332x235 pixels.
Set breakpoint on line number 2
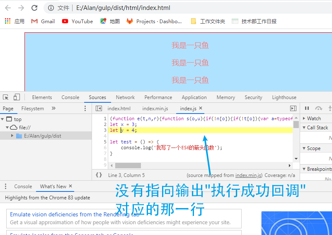tap(105, 124)
